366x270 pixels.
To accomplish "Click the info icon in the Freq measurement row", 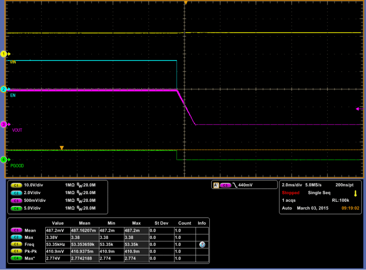I will pyautogui.click(x=202, y=245).
